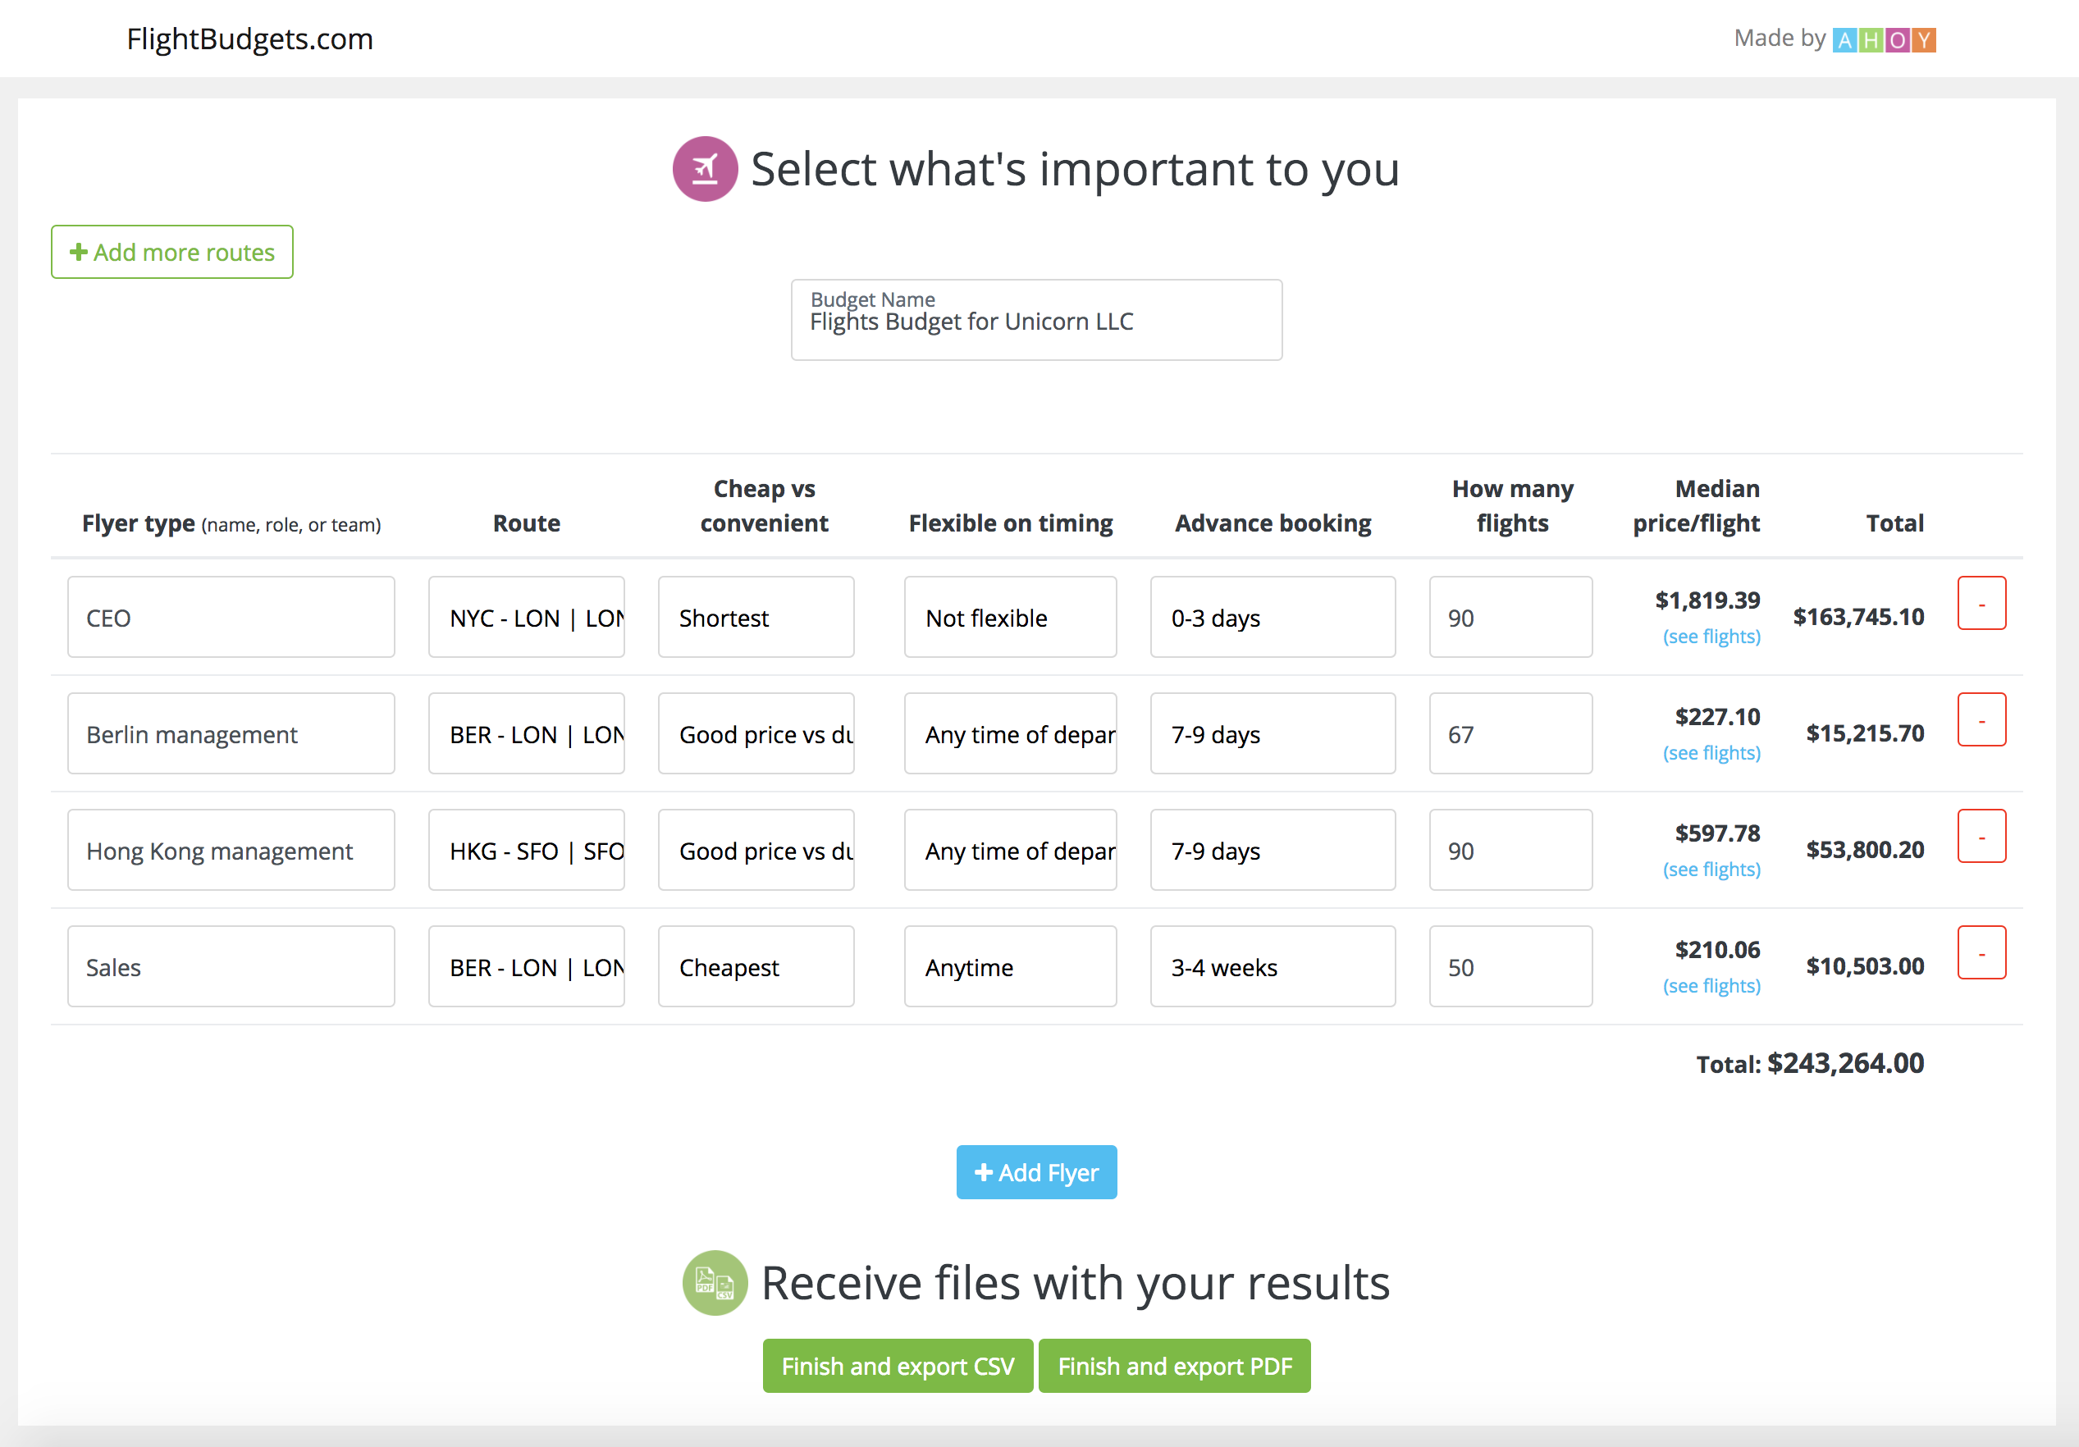Click Finish and export CSV
Viewport: 2079px width, 1447px height.
click(x=898, y=1366)
